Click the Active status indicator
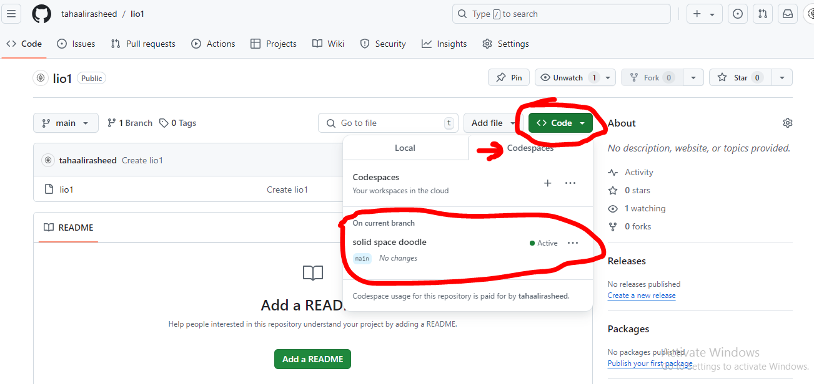Screen dimensions: 814x384 [543, 243]
